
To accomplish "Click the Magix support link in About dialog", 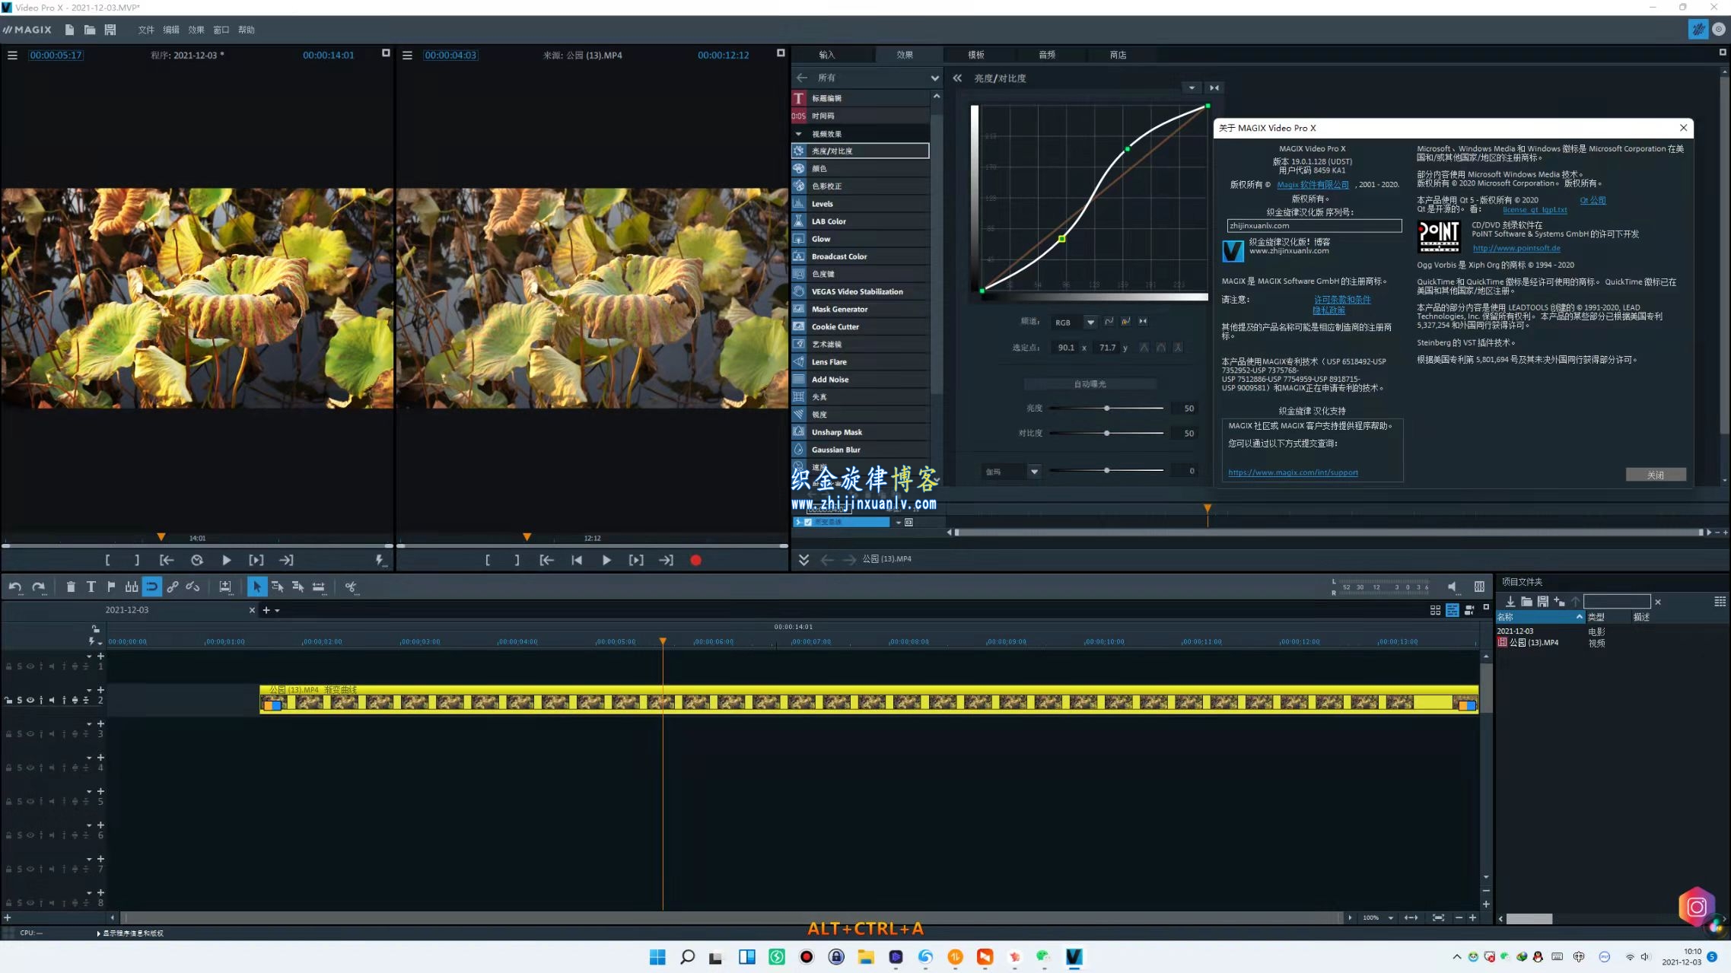I will [x=1293, y=472].
